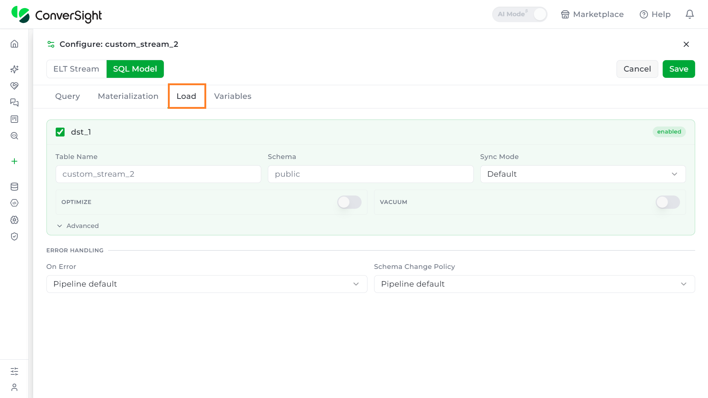Screen dimensions: 708x398
Task: Open the shield security sidebar icon
Action: [x=14, y=236]
